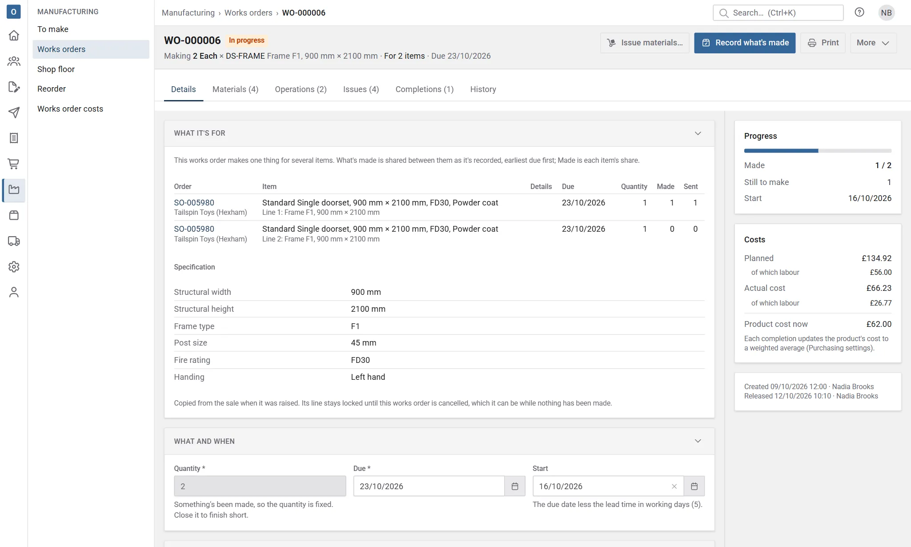The image size is (911, 547).
Task: Select Works orders in side menu
Action: pyautogui.click(x=91, y=49)
